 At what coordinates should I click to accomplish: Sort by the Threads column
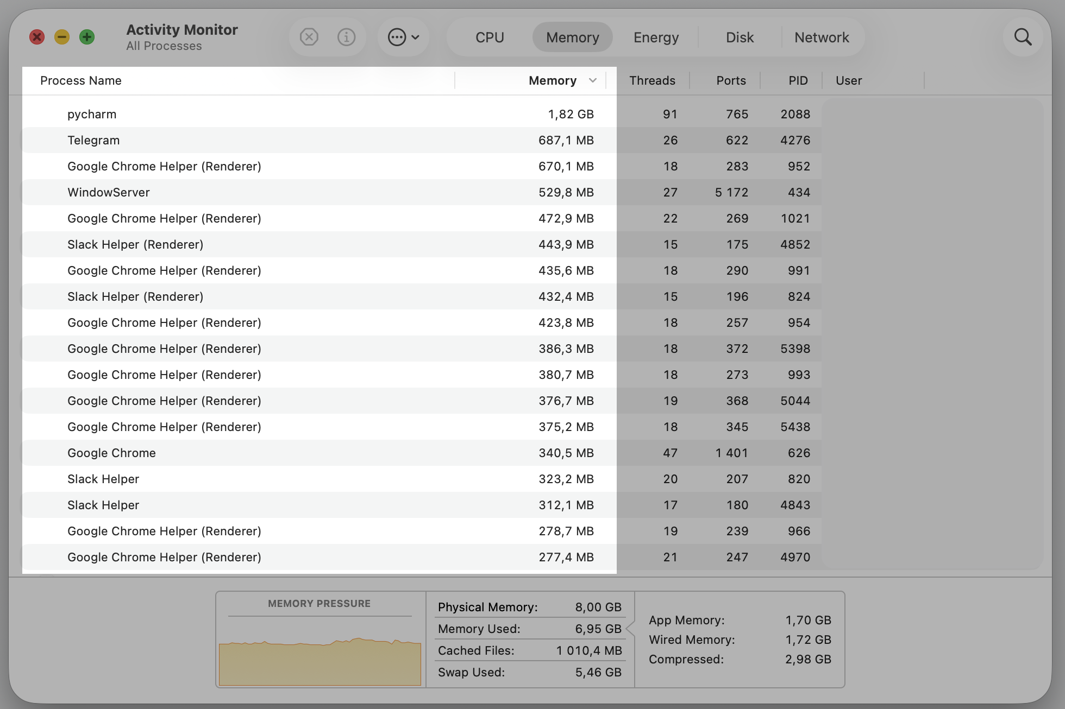pyautogui.click(x=652, y=80)
